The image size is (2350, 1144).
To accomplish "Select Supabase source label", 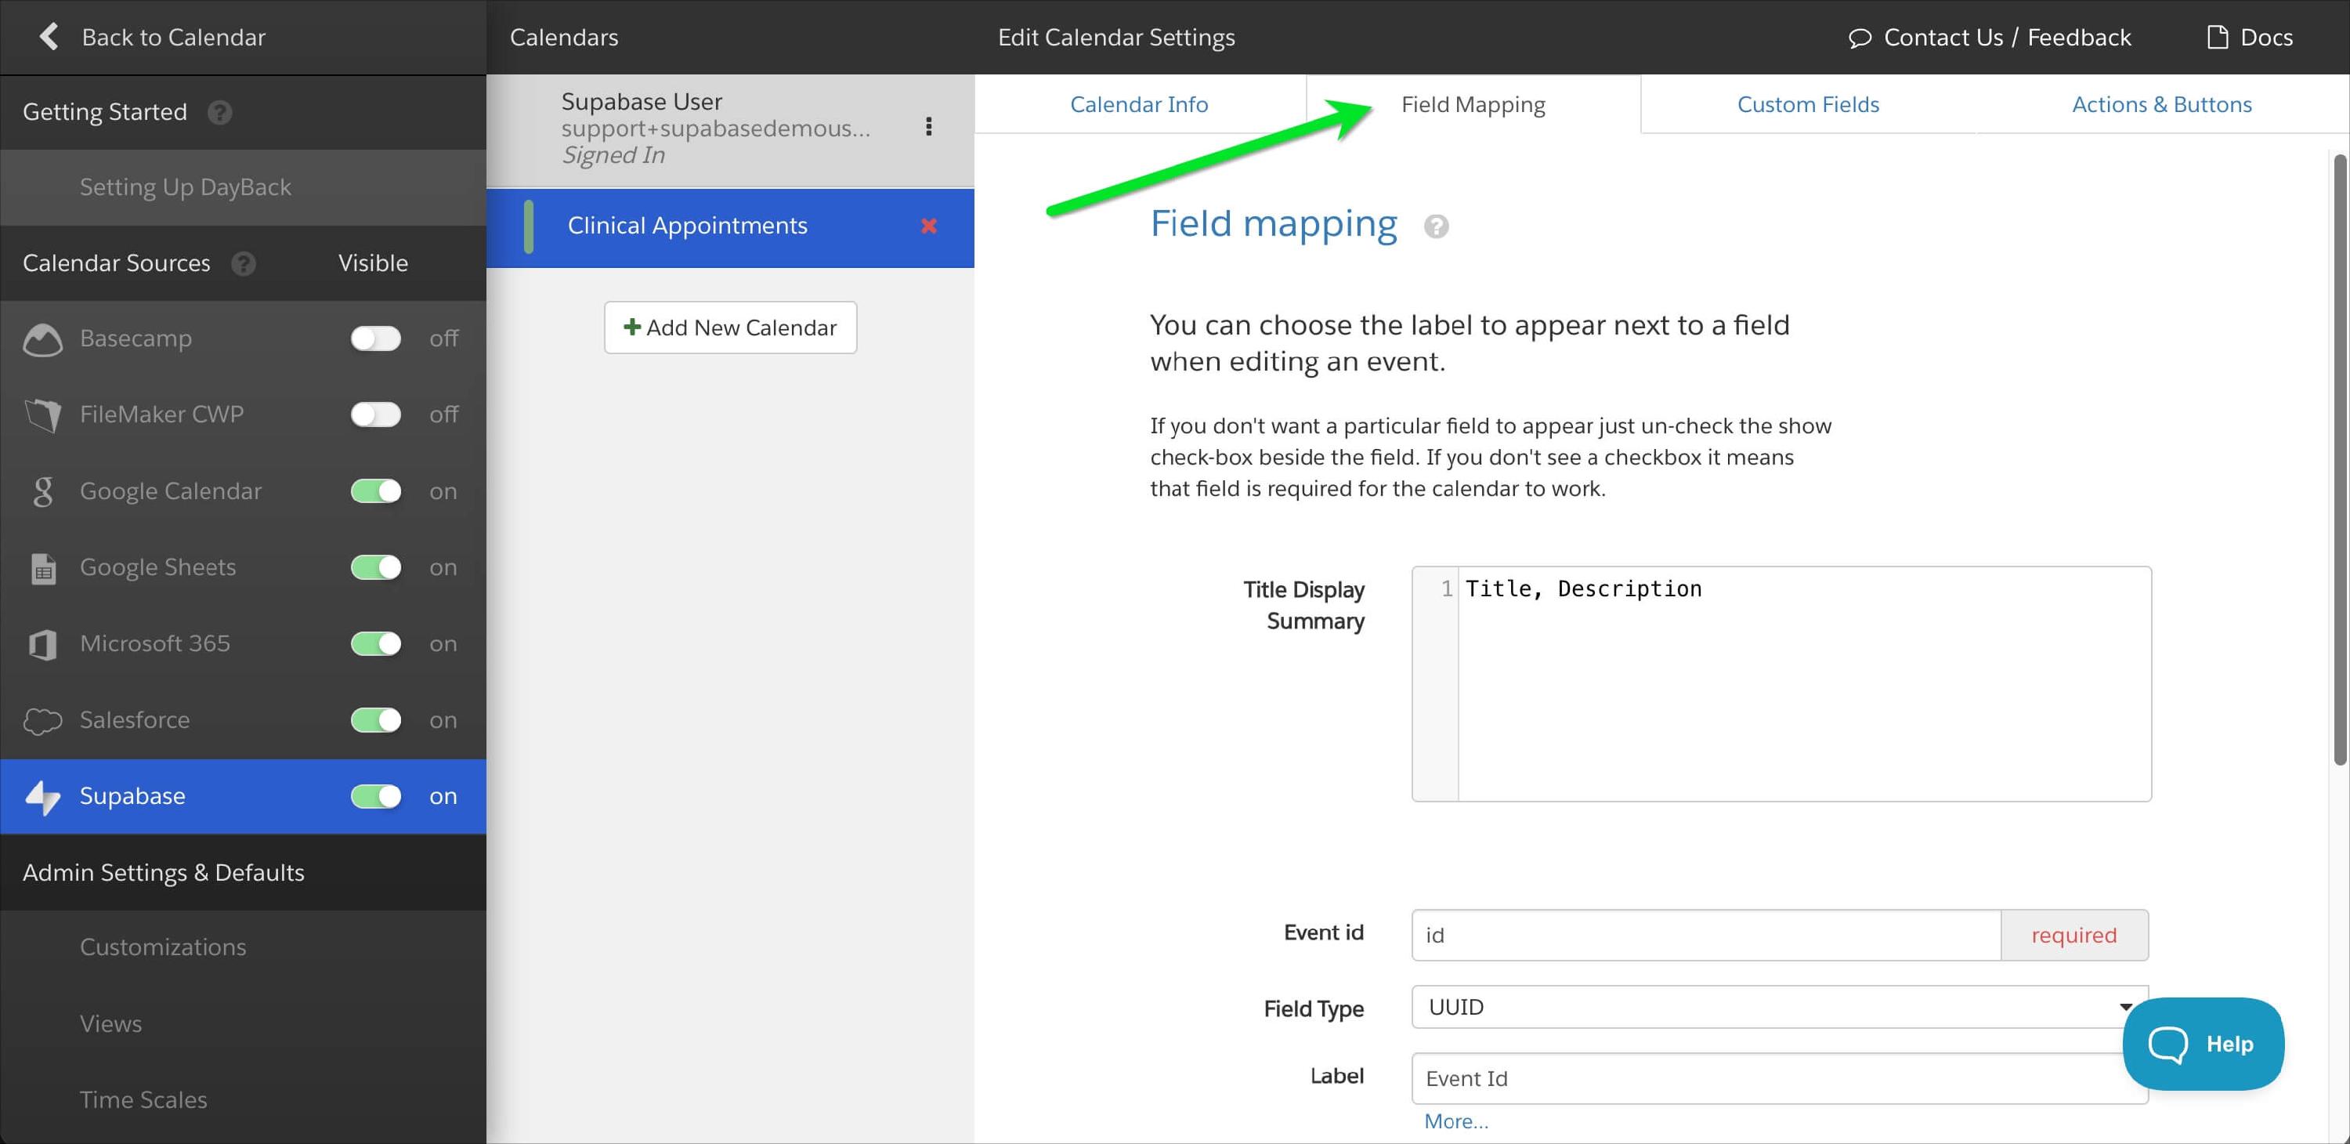I will (x=132, y=795).
